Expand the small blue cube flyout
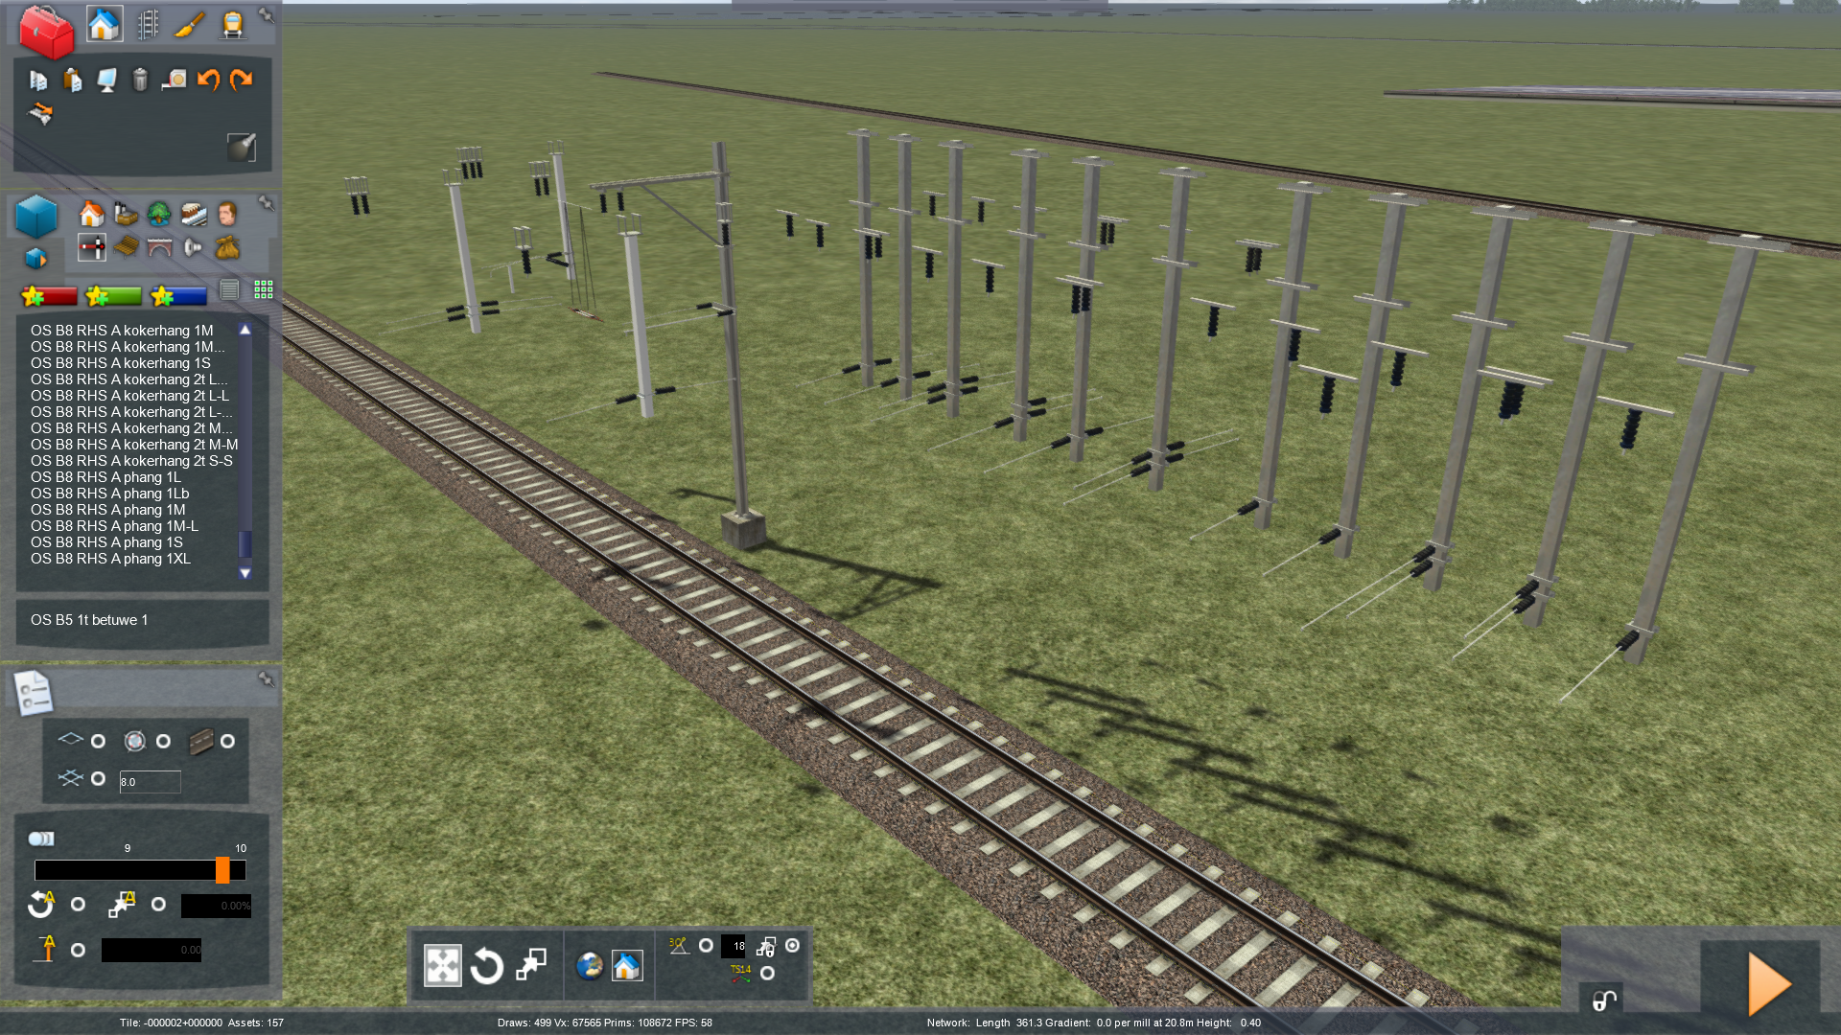The width and height of the screenshot is (1841, 1035). click(35, 259)
